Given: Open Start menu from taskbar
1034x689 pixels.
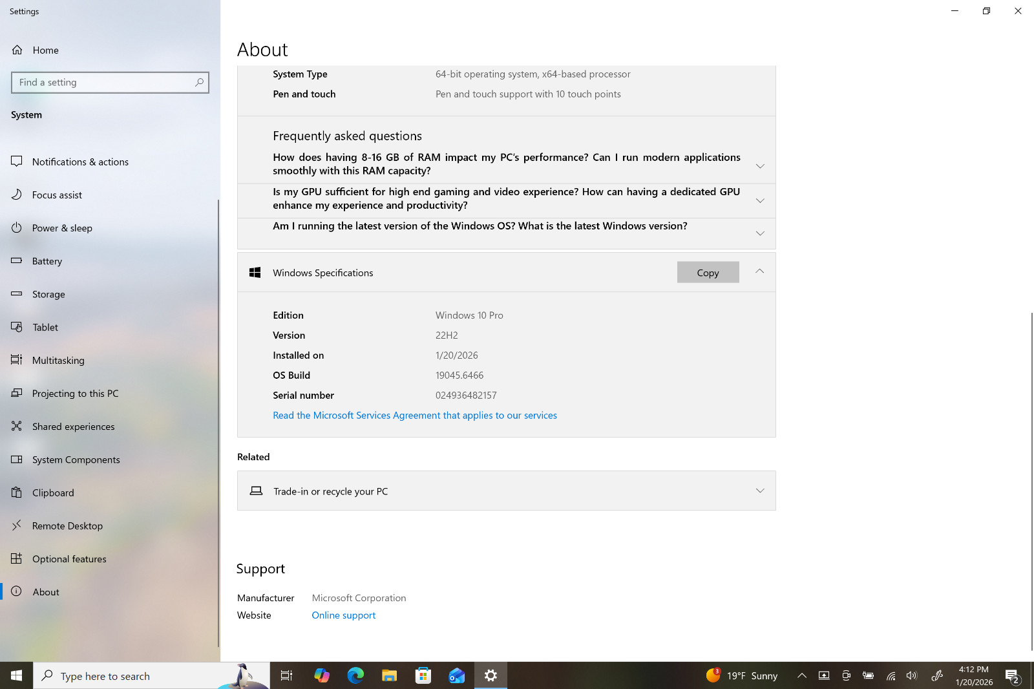Looking at the screenshot, I should 17,675.
